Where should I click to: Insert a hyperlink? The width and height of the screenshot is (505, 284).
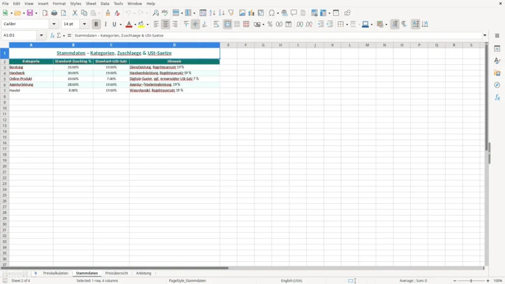point(285,13)
